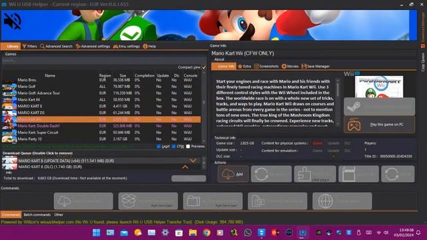Click the Wii U USB Helper taskbar icon
Image resolution: width=427 pixels, height=240 pixels.
click(302, 233)
